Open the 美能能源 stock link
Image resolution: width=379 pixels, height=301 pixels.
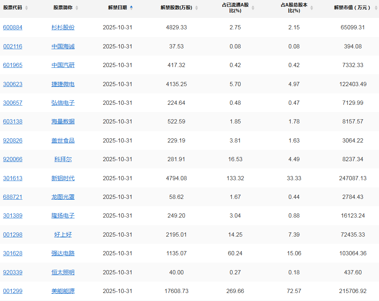(63, 291)
